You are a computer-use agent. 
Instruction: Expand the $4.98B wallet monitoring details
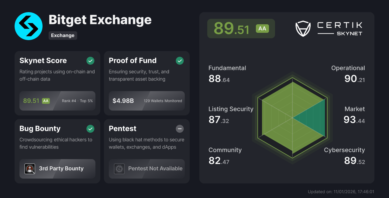(x=123, y=101)
